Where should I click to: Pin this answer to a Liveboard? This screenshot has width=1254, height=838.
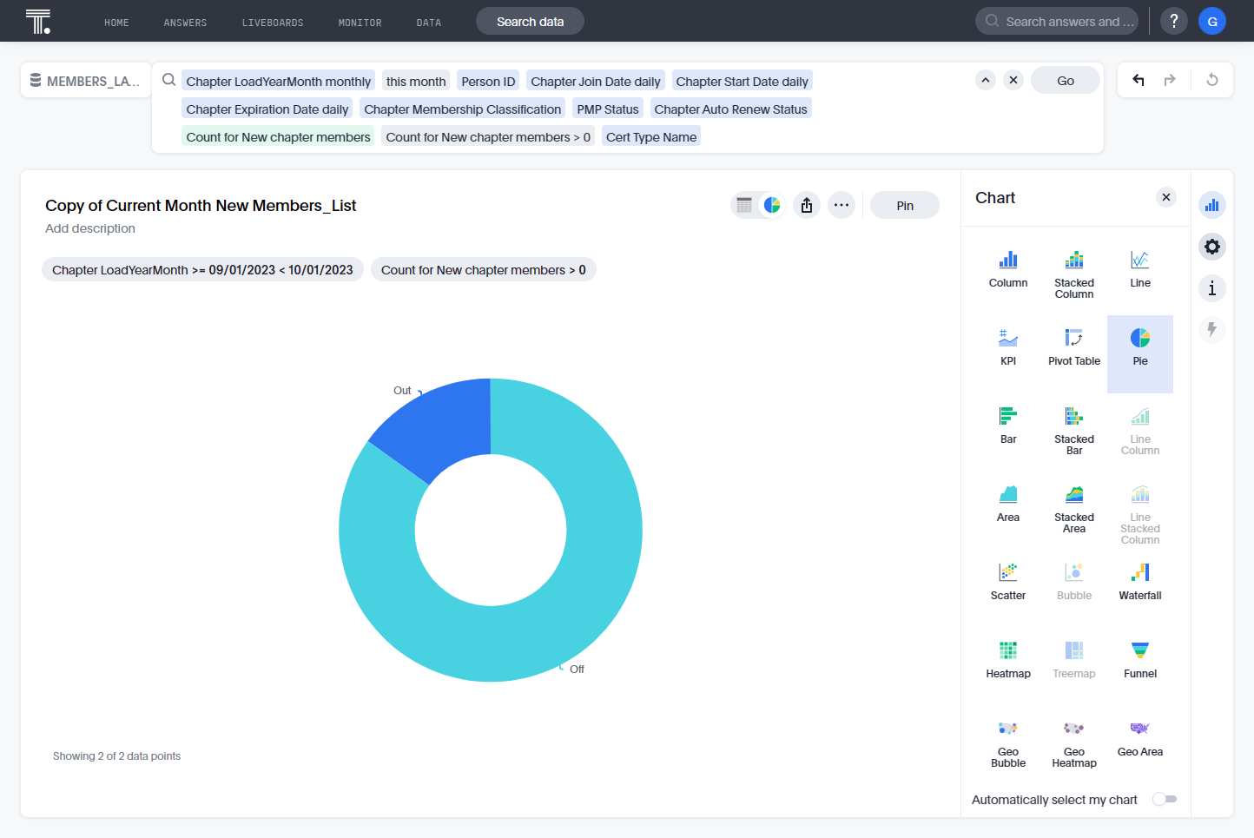click(x=905, y=205)
